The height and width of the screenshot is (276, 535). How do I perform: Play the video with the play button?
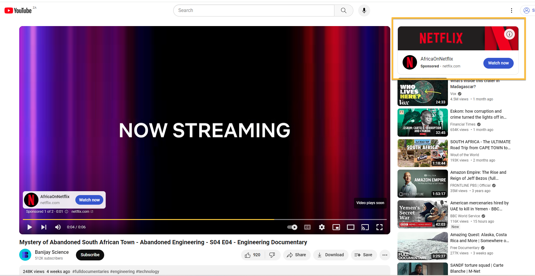[x=29, y=227]
